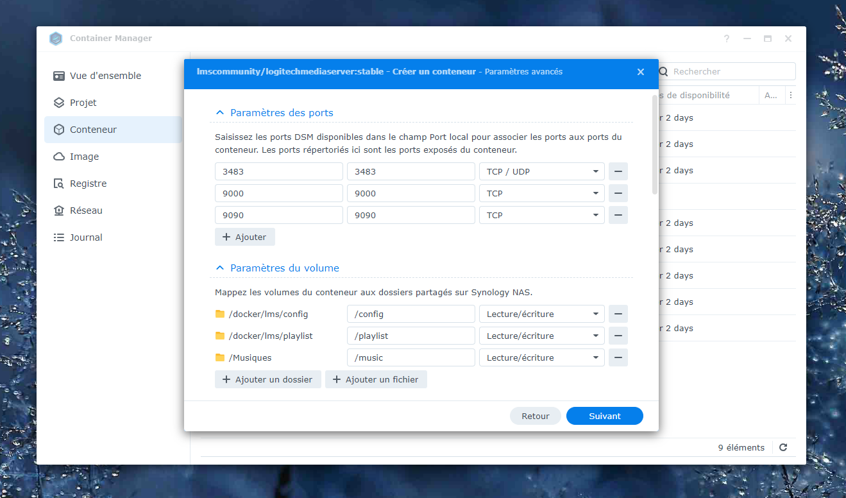Click the /music mount path field
The height and width of the screenshot is (498, 846).
(x=411, y=357)
